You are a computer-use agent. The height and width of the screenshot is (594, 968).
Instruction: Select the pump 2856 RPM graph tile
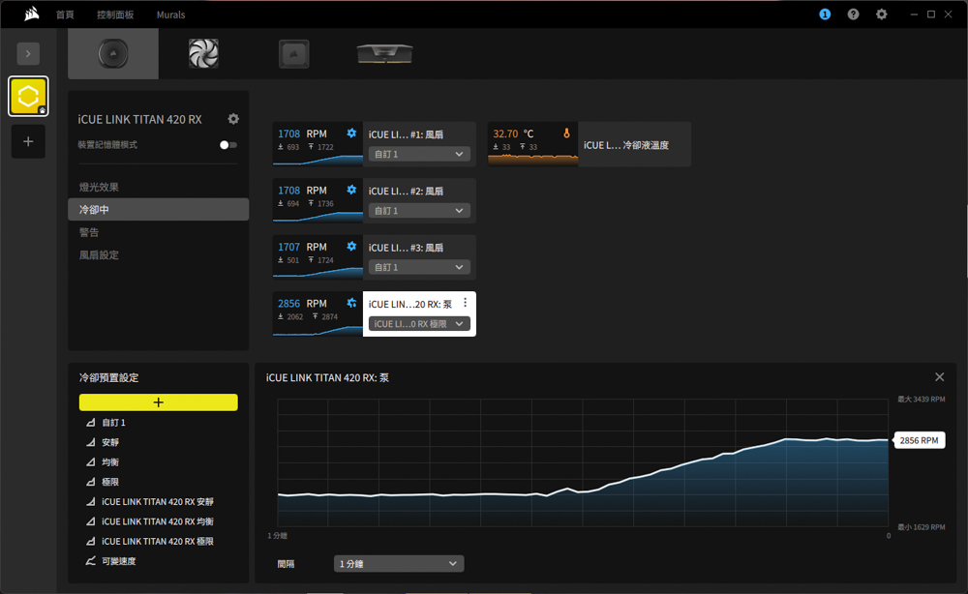pyautogui.click(x=318, y=314)
